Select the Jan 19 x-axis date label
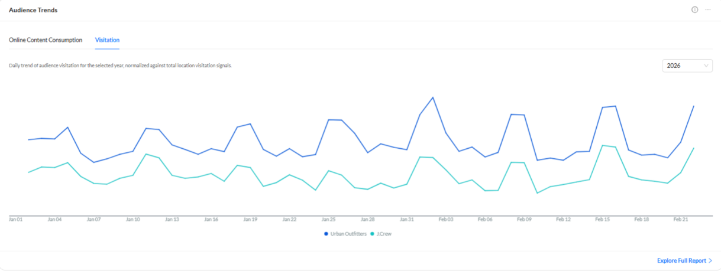Viewport: 721px width, 271px height. [250, 220]
